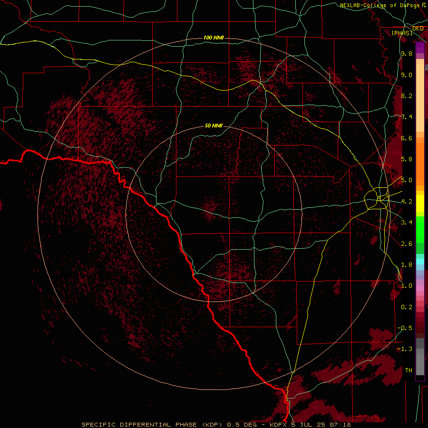Click the 9.8 value on the color scale
The image size is (428, 428).
[407, 53]
